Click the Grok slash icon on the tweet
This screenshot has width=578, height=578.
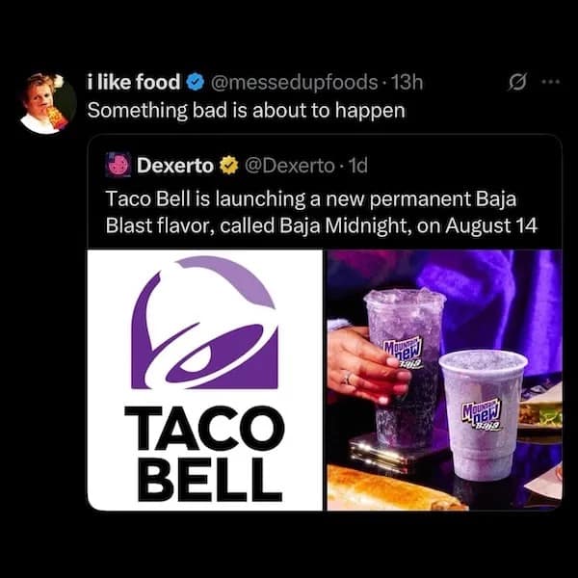516,83
